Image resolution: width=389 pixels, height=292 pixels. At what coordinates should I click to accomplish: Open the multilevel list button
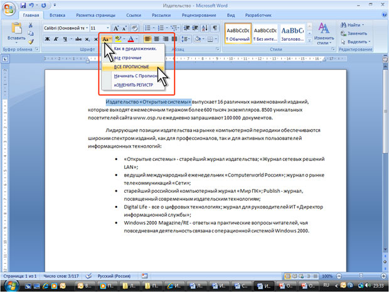pos(175,28)
